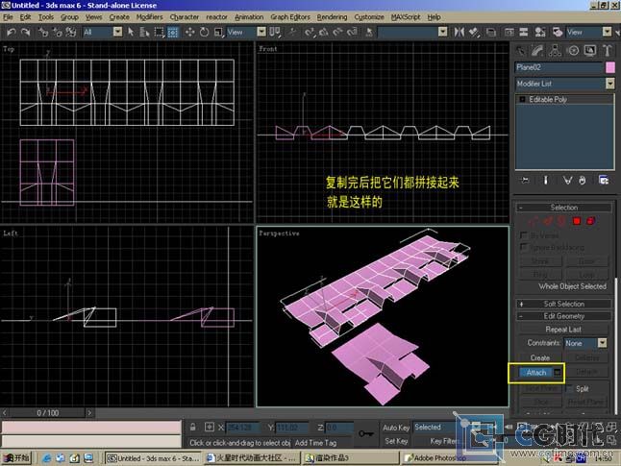This screenshot has height=466, width=621.
Task: Activate the Select and Move tool
Action: [x=189, y=32]
